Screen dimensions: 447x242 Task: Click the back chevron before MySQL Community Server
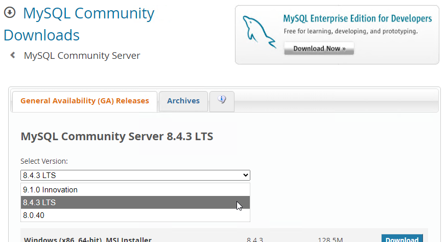(13, 55)
